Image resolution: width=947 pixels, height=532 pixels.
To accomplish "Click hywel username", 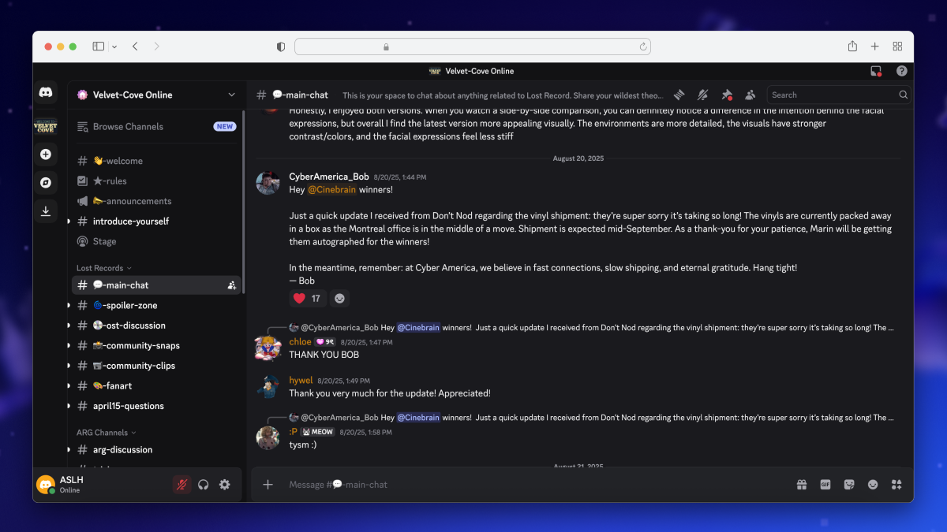I will click(x=301, y=381).
